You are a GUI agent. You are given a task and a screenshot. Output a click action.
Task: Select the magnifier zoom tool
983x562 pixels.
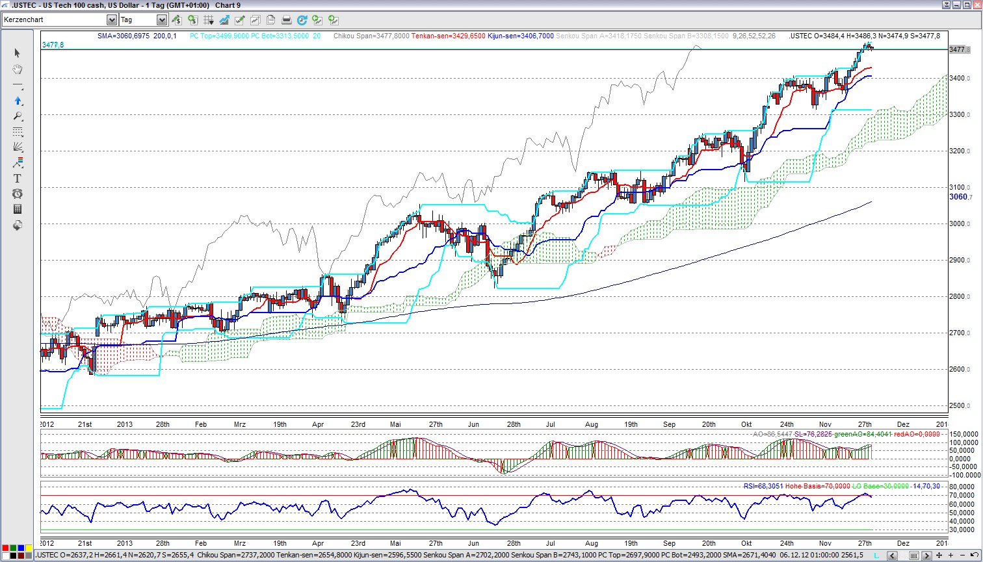18,116
